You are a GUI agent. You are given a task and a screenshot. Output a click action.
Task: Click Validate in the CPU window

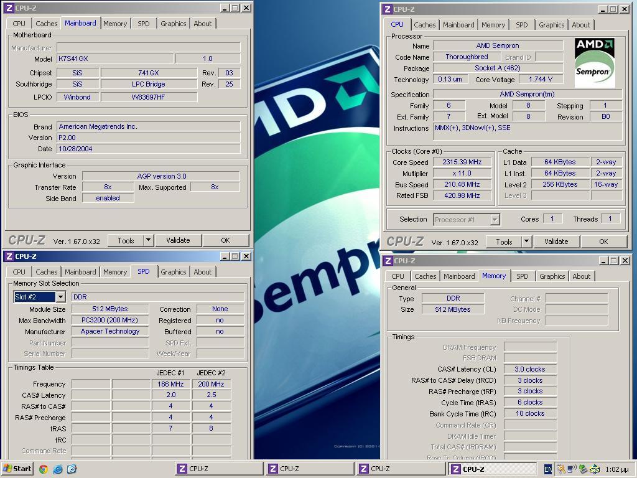tap(556, 241)
